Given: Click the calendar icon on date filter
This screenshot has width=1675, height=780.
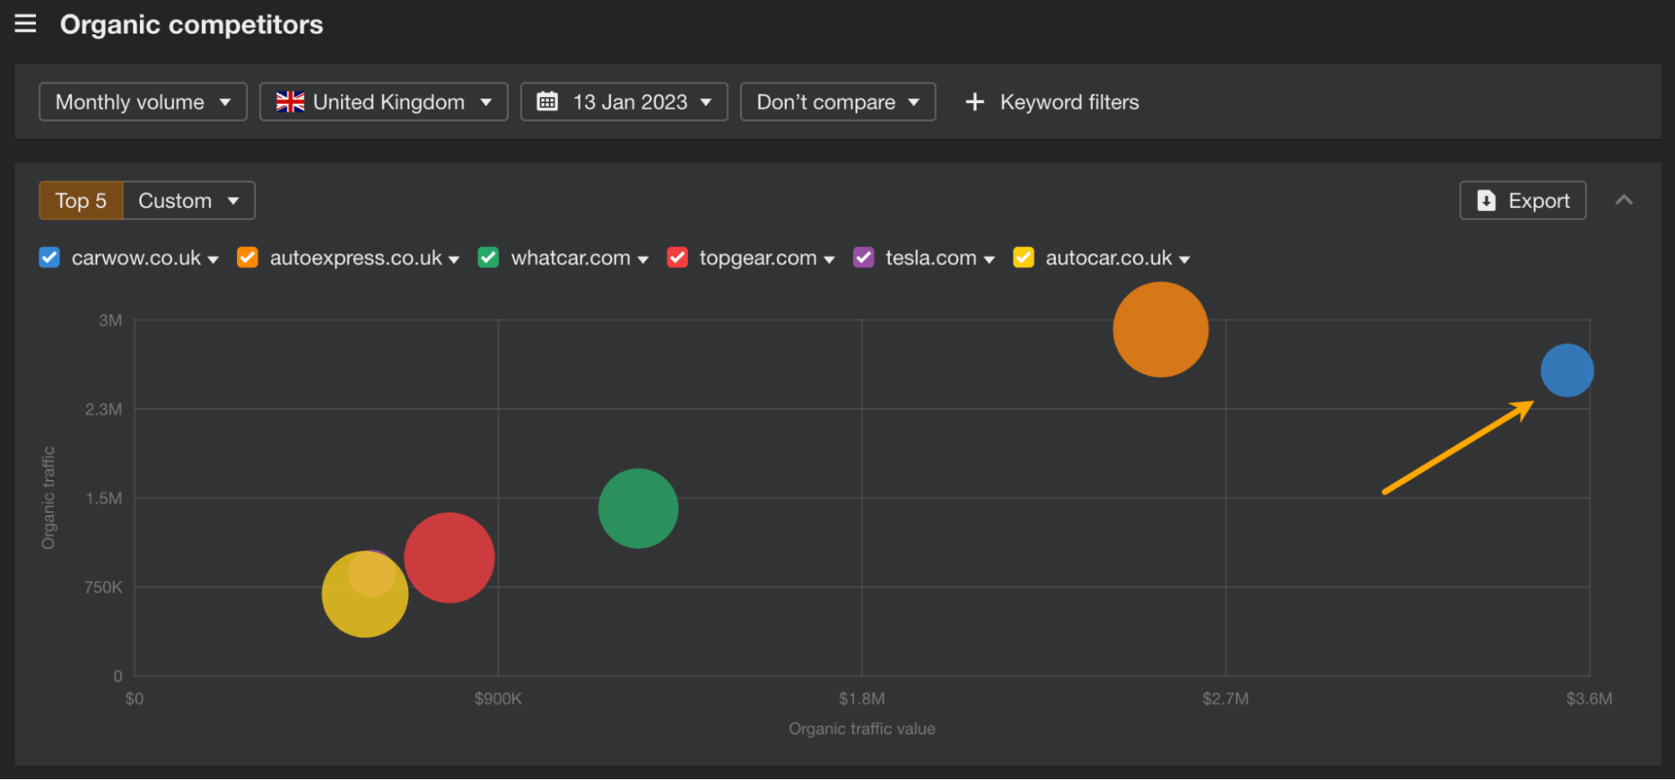Looking at the screenshot, I should click(549, 101).
